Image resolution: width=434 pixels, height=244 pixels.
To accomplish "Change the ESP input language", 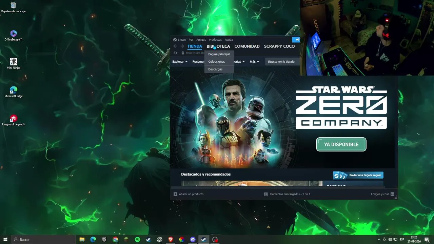I will 402,240.
